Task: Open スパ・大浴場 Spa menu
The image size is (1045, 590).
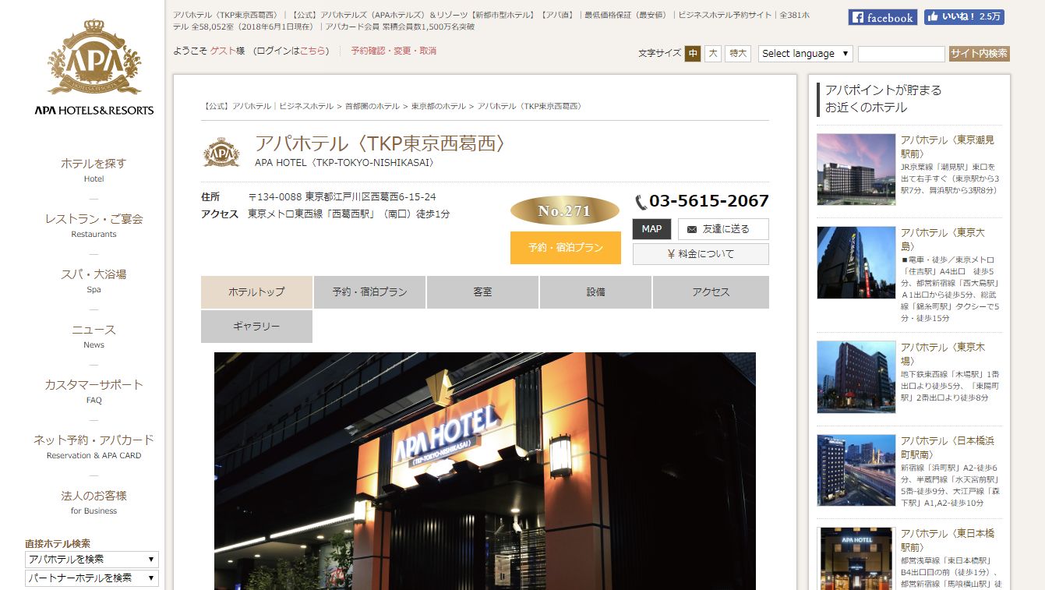Action: coord(94,281)
